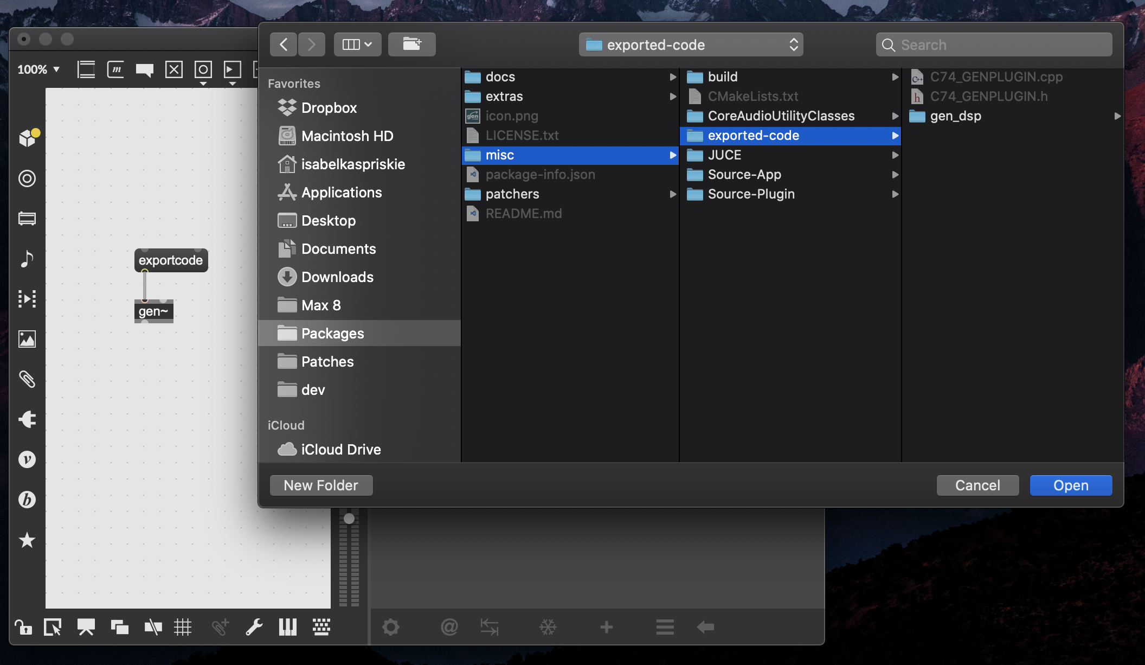The height and width of the screenshot is (665, 1145).
Task: Open the object browser cube icon
Action: click(x=27, y=138)
